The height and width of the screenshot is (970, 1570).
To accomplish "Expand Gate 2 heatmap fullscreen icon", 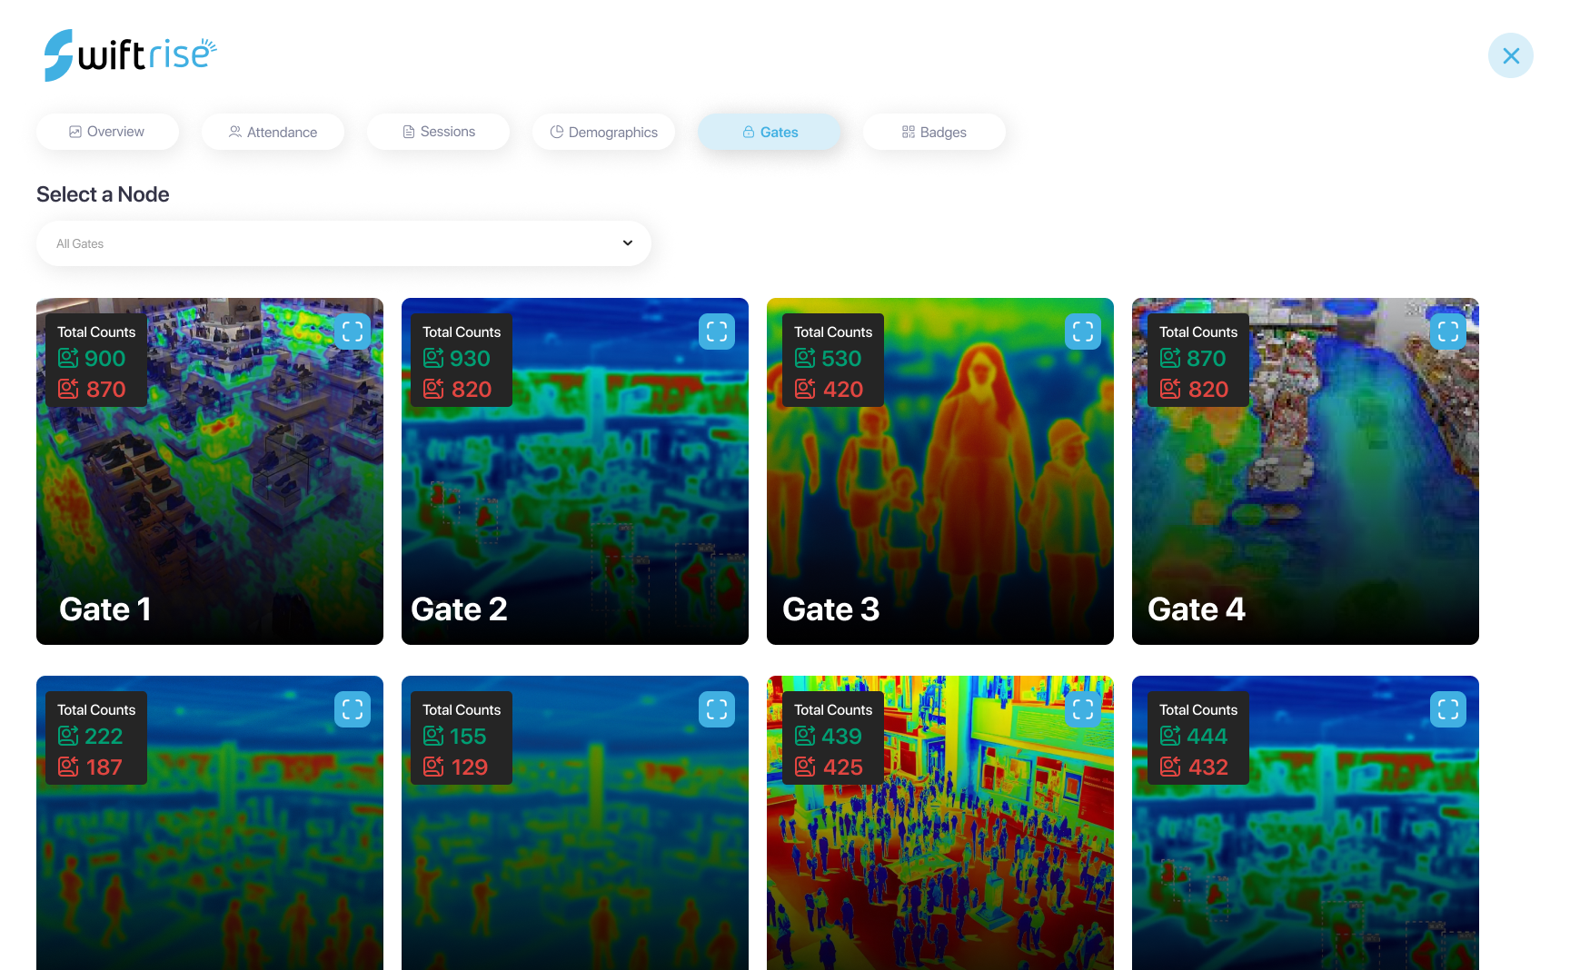I will [x=717, y=332].
